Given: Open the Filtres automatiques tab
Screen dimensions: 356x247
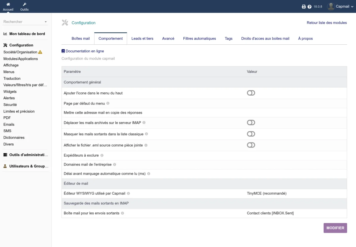Looking at the screenshot, I should click(200, 39).
